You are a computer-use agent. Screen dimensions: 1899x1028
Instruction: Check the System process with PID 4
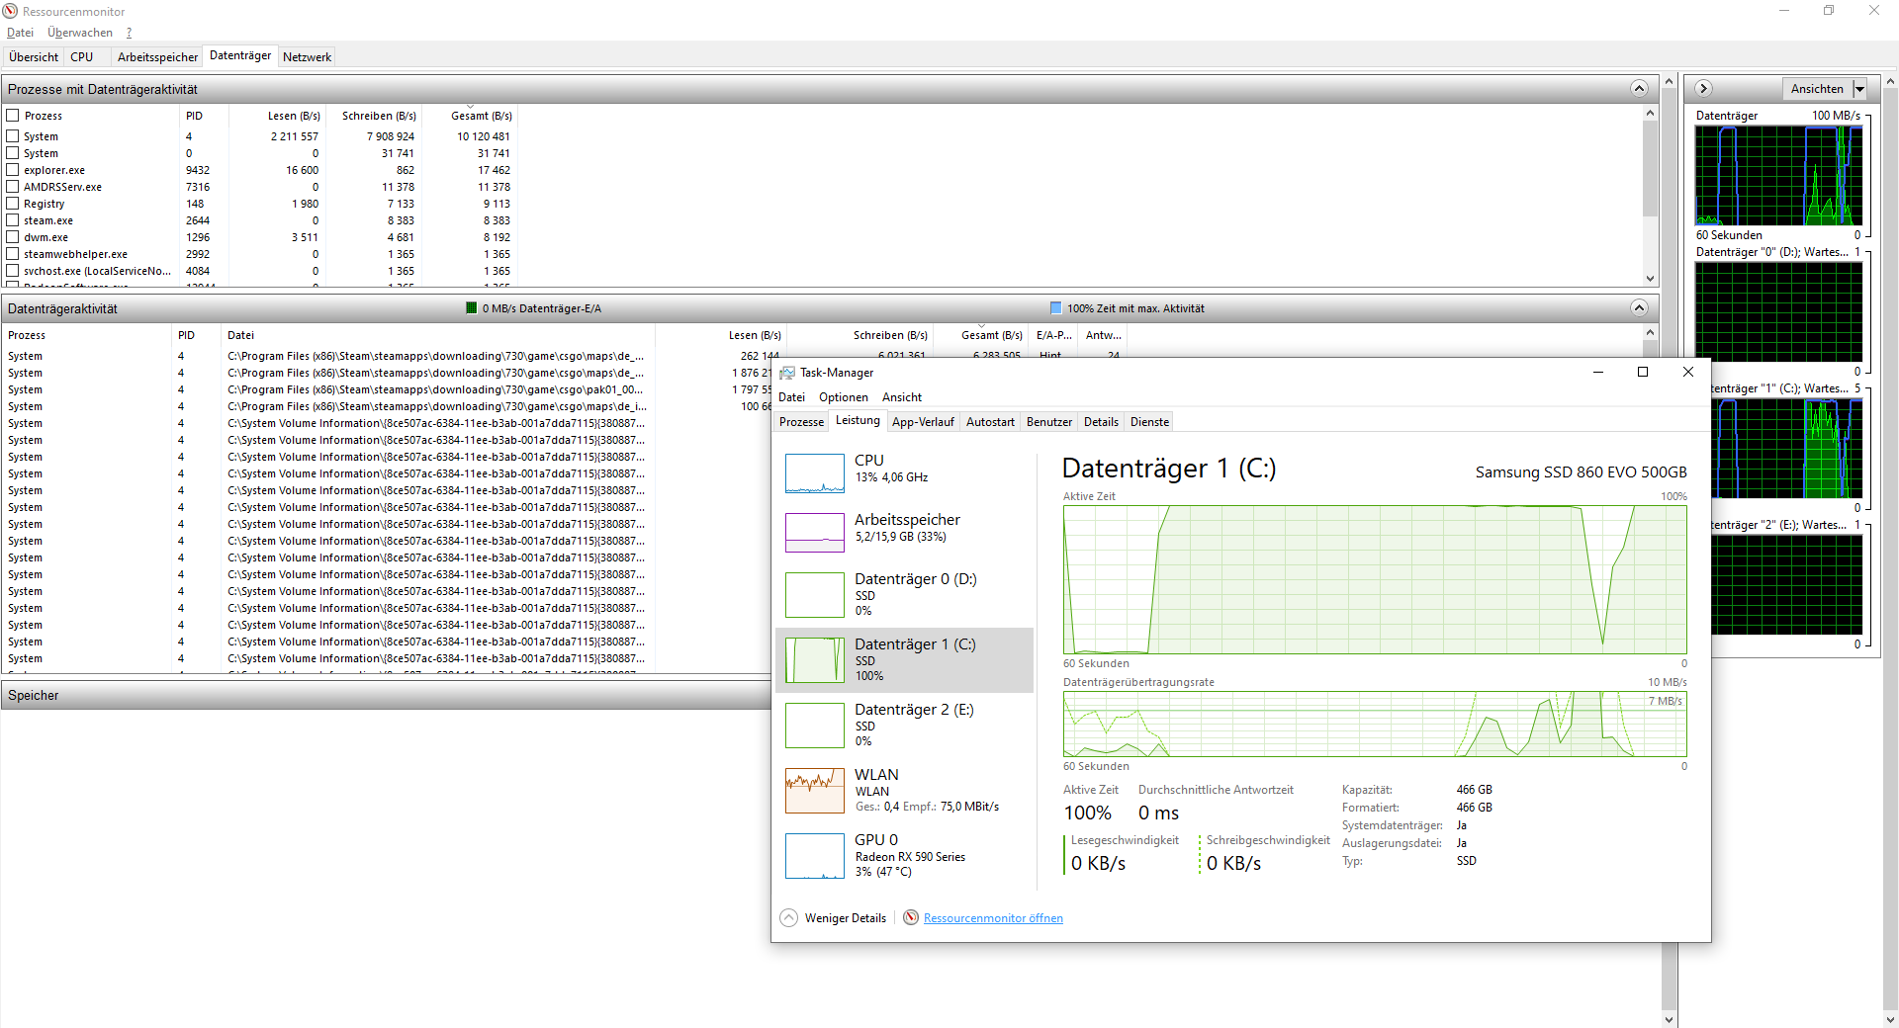13,136
